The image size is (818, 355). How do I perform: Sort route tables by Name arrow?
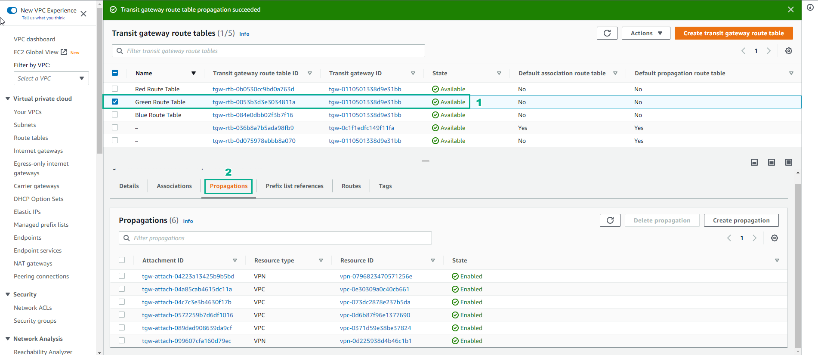pyautogui.click(x=193, y=73)
